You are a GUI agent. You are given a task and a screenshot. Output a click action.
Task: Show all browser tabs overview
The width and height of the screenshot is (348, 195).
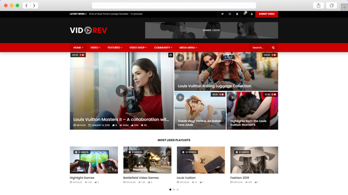(332, 5)
